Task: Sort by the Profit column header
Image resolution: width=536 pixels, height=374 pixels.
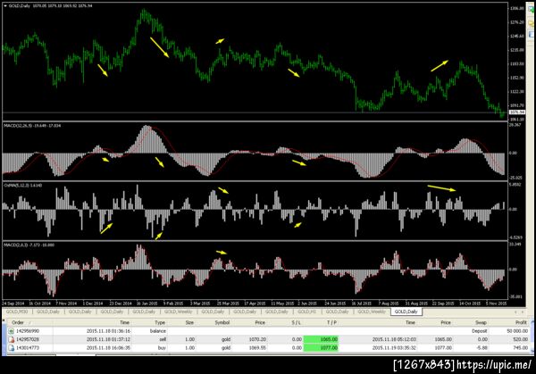Action: [521, 322]
